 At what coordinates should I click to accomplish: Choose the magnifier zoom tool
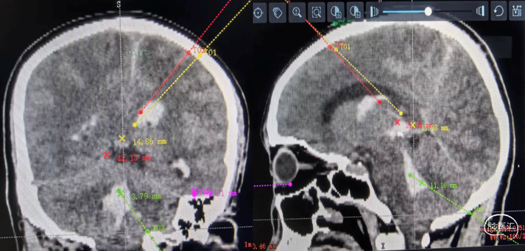(297, 12)
